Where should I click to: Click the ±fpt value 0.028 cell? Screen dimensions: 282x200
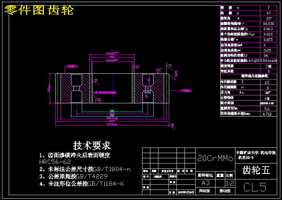click(268, 34)
